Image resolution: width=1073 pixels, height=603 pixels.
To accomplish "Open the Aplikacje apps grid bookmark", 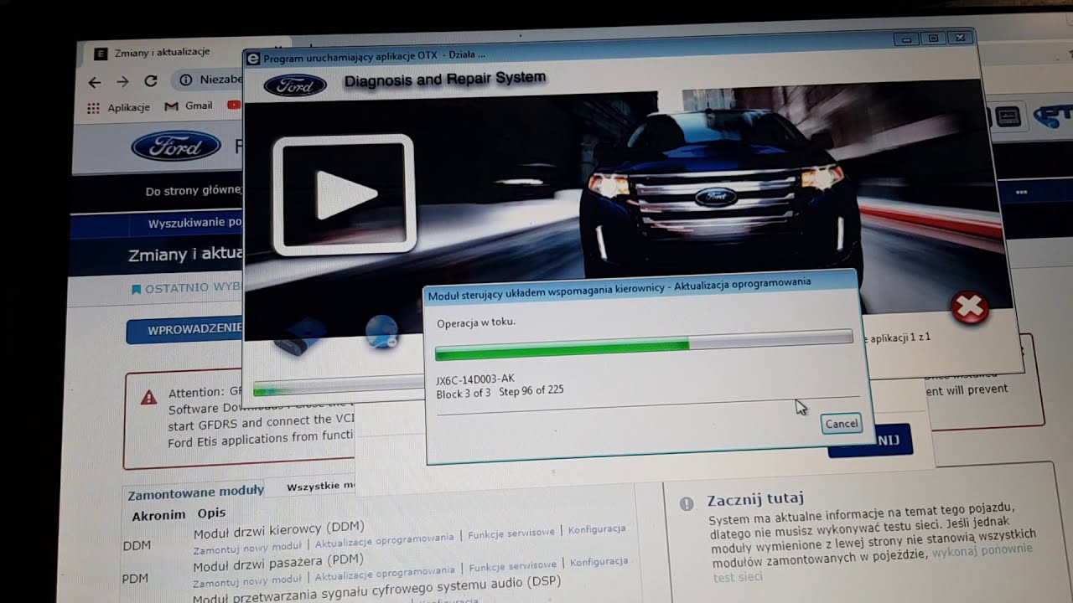I will tap(118, 107).
